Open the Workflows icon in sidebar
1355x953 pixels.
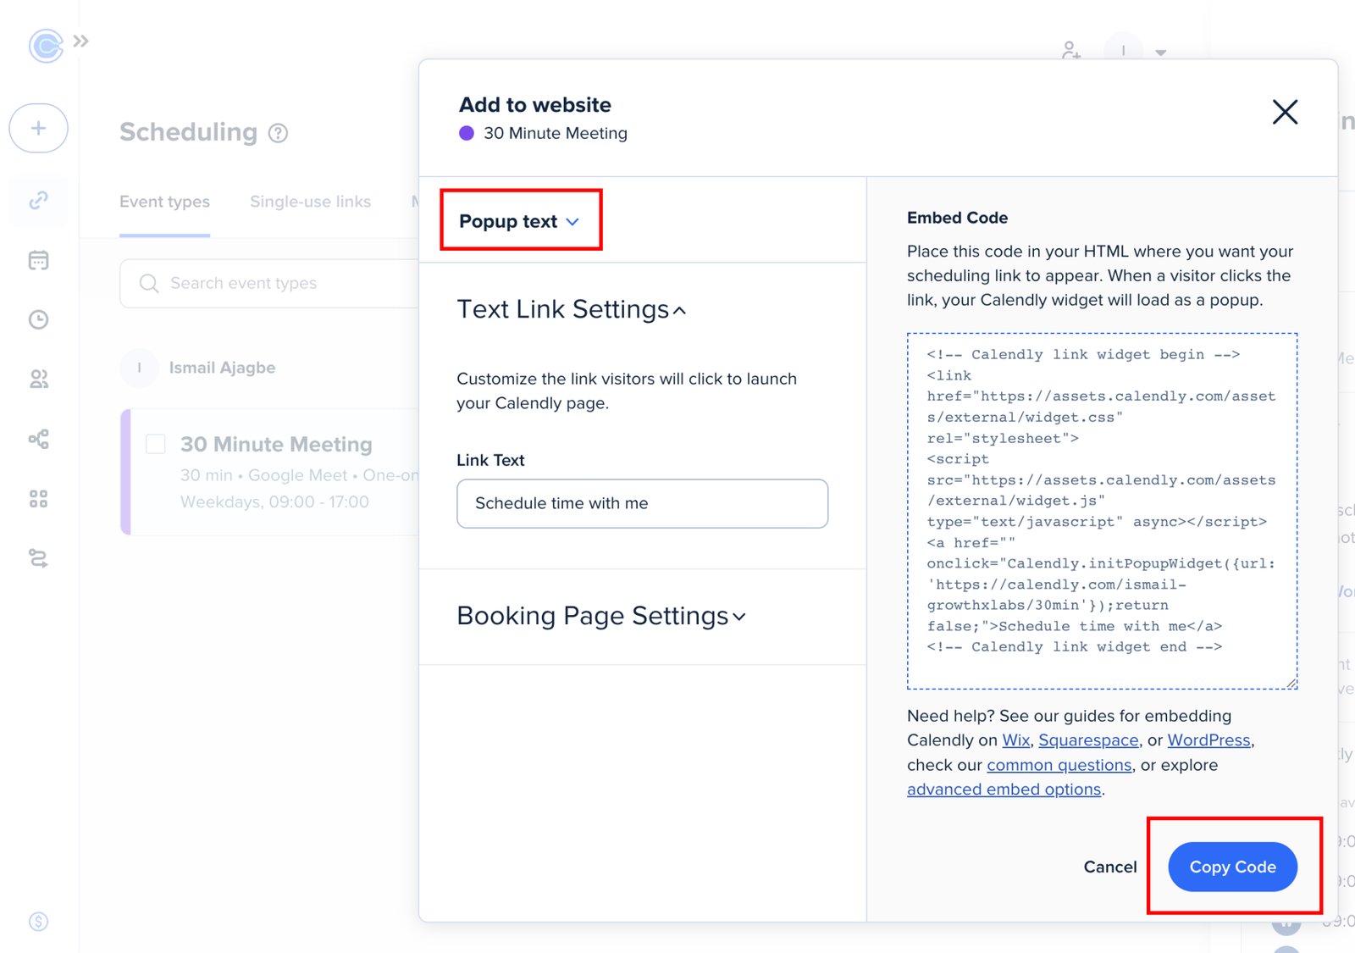click(38, 439)
